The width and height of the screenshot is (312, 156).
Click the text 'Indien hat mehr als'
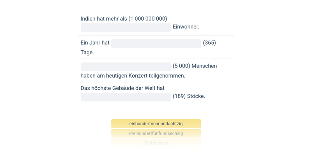click(104, 19)
